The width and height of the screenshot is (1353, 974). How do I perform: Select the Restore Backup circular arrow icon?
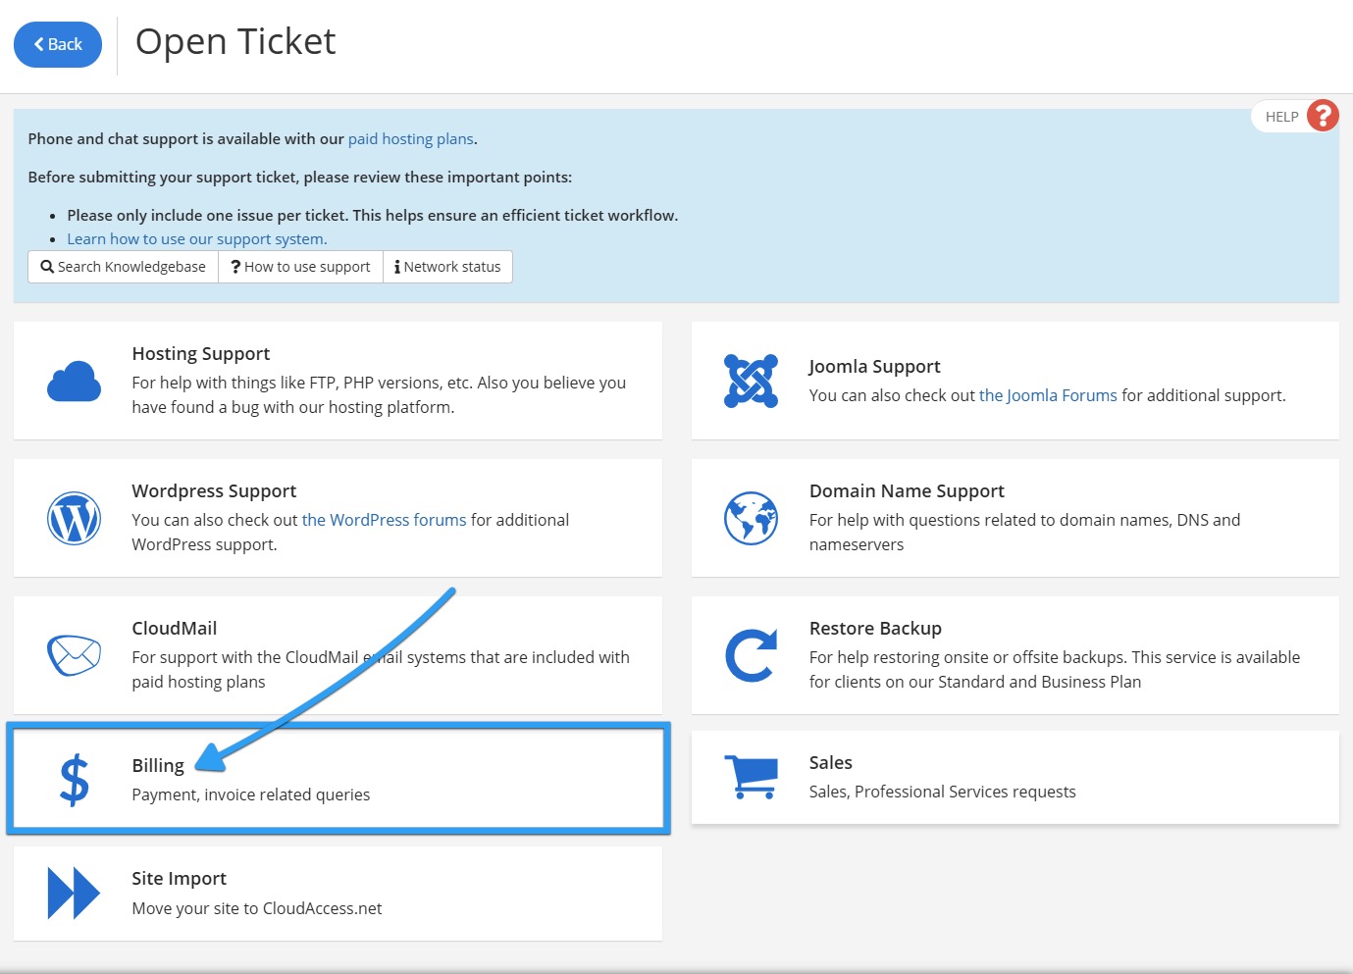coord(751,655)
